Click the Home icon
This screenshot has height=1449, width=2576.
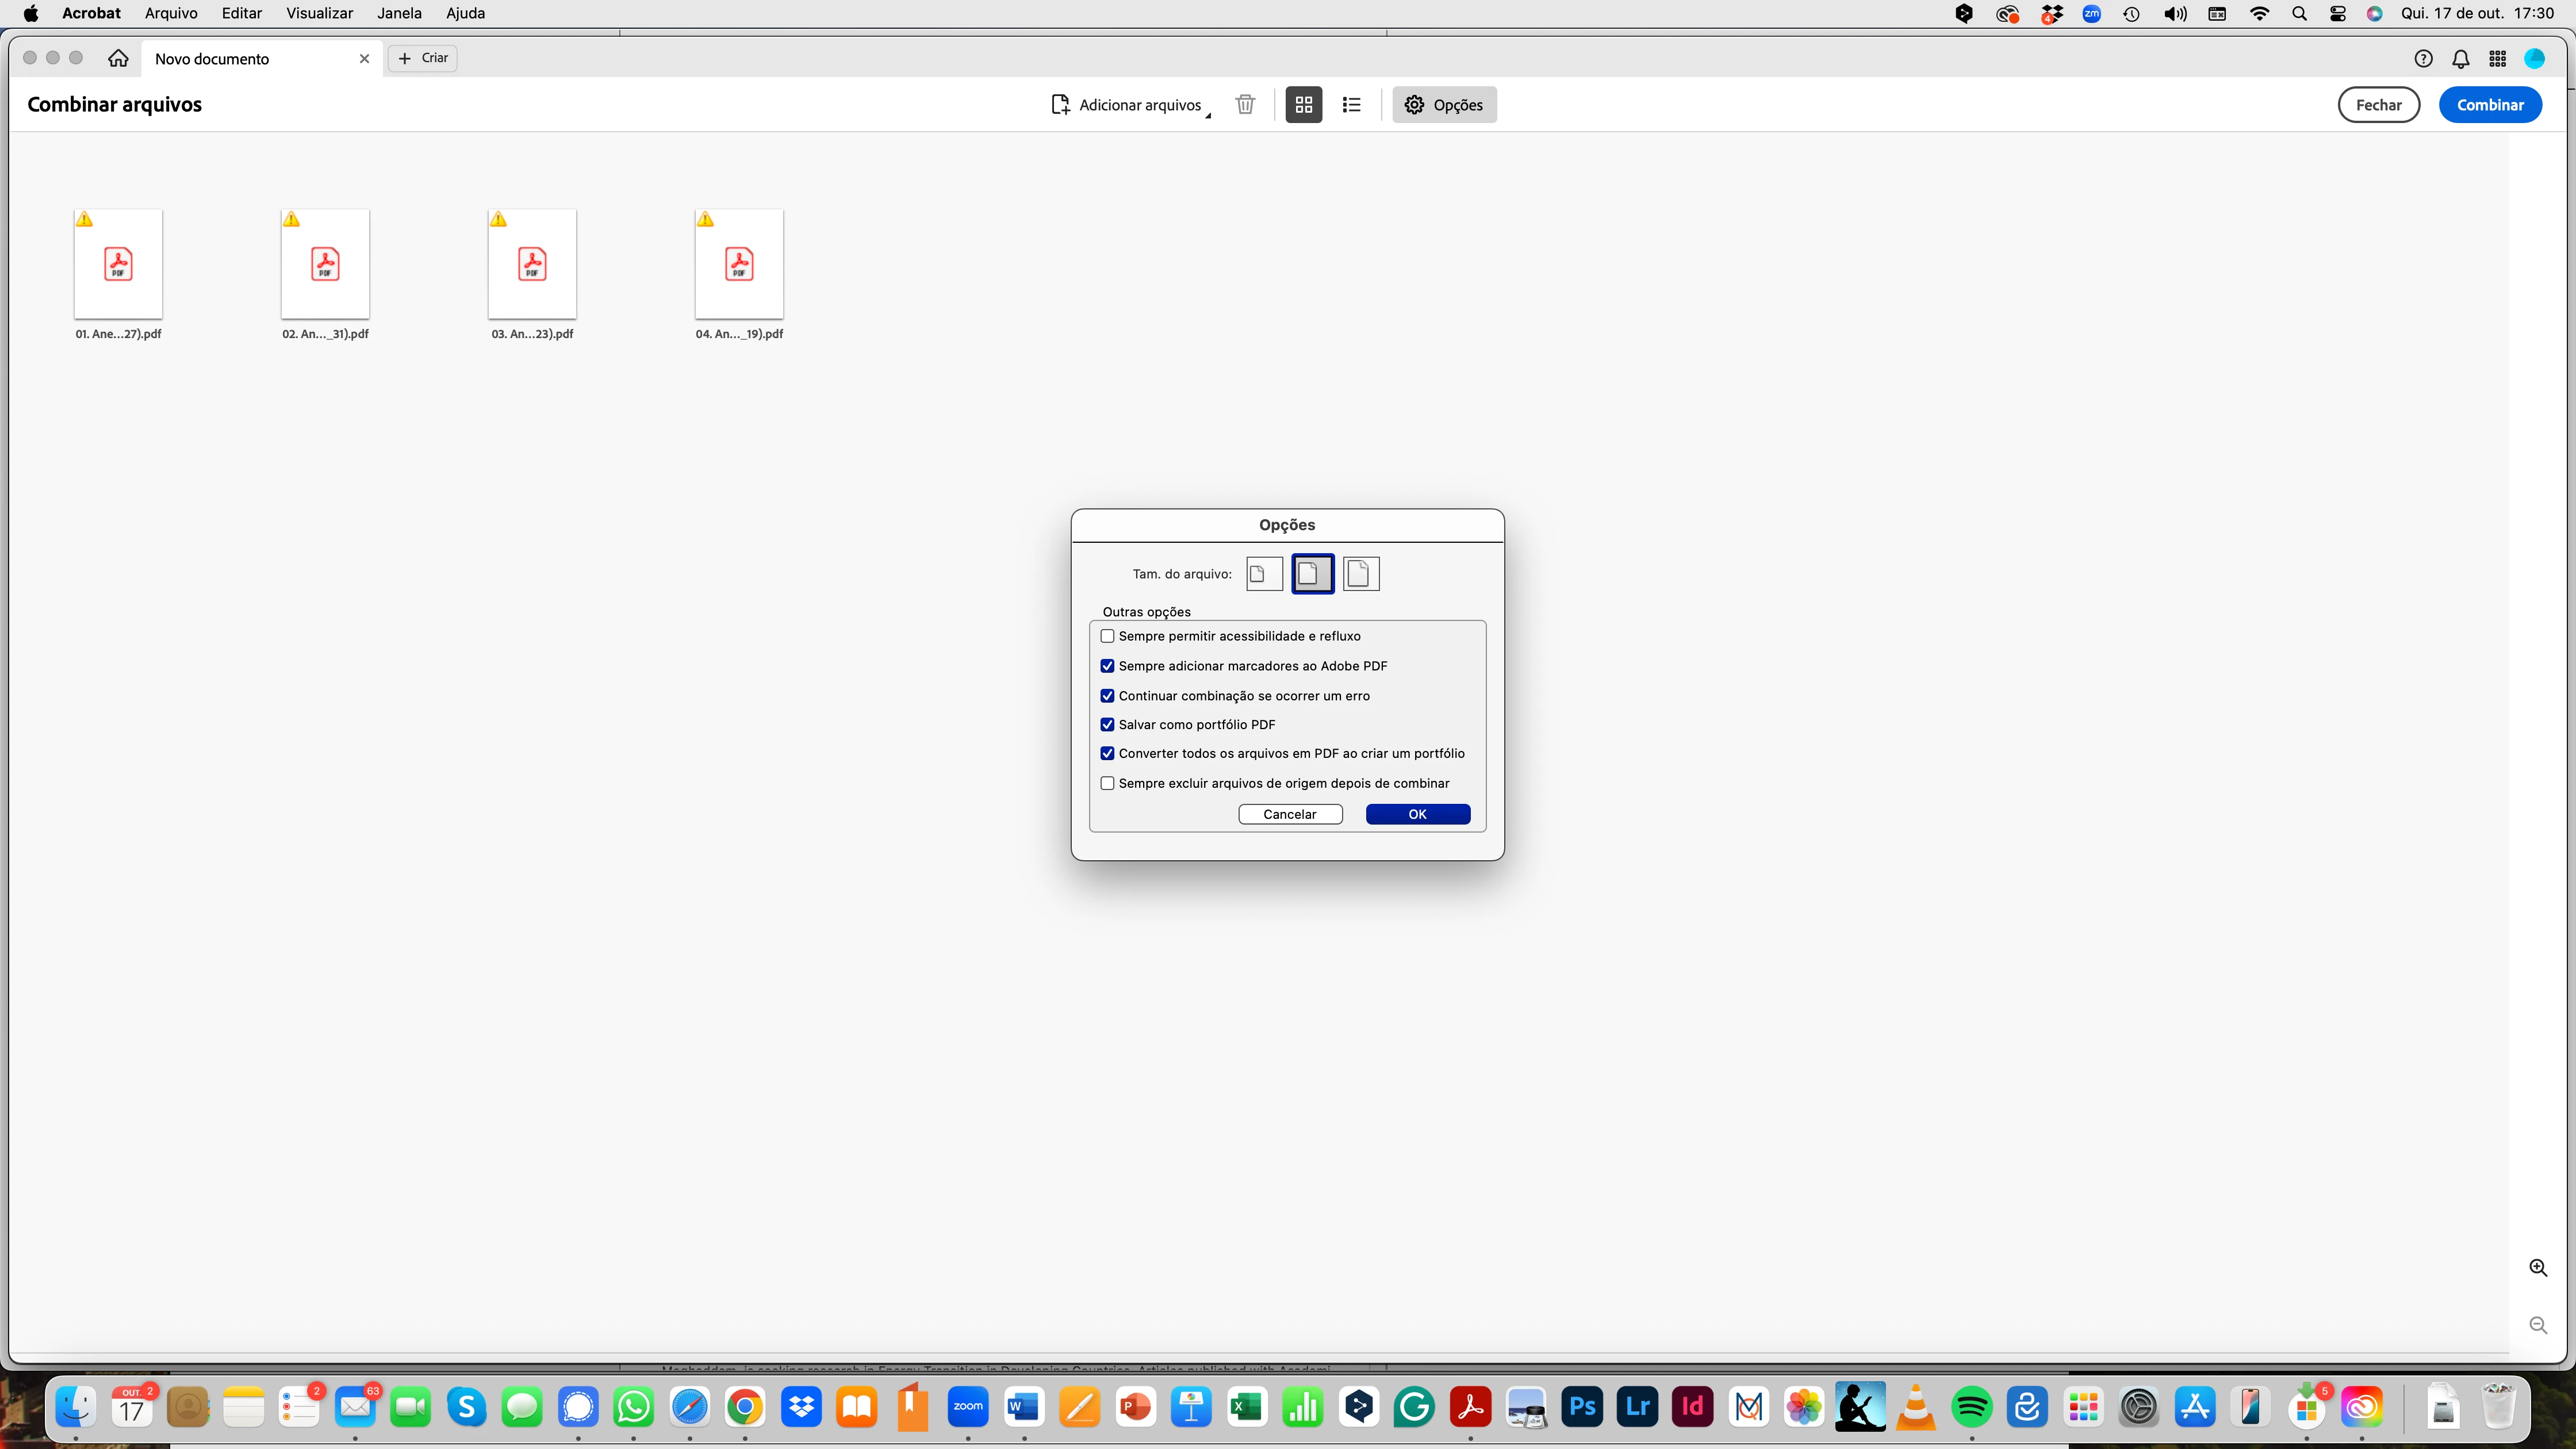[118, 58]
